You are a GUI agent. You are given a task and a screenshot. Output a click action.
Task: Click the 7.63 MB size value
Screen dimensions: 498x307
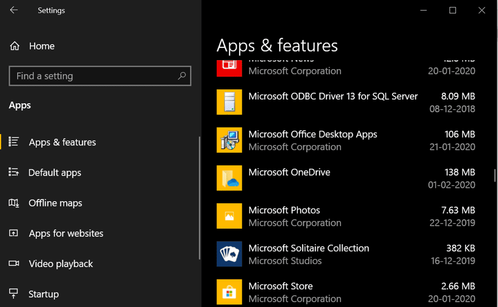tap(458, 210)
